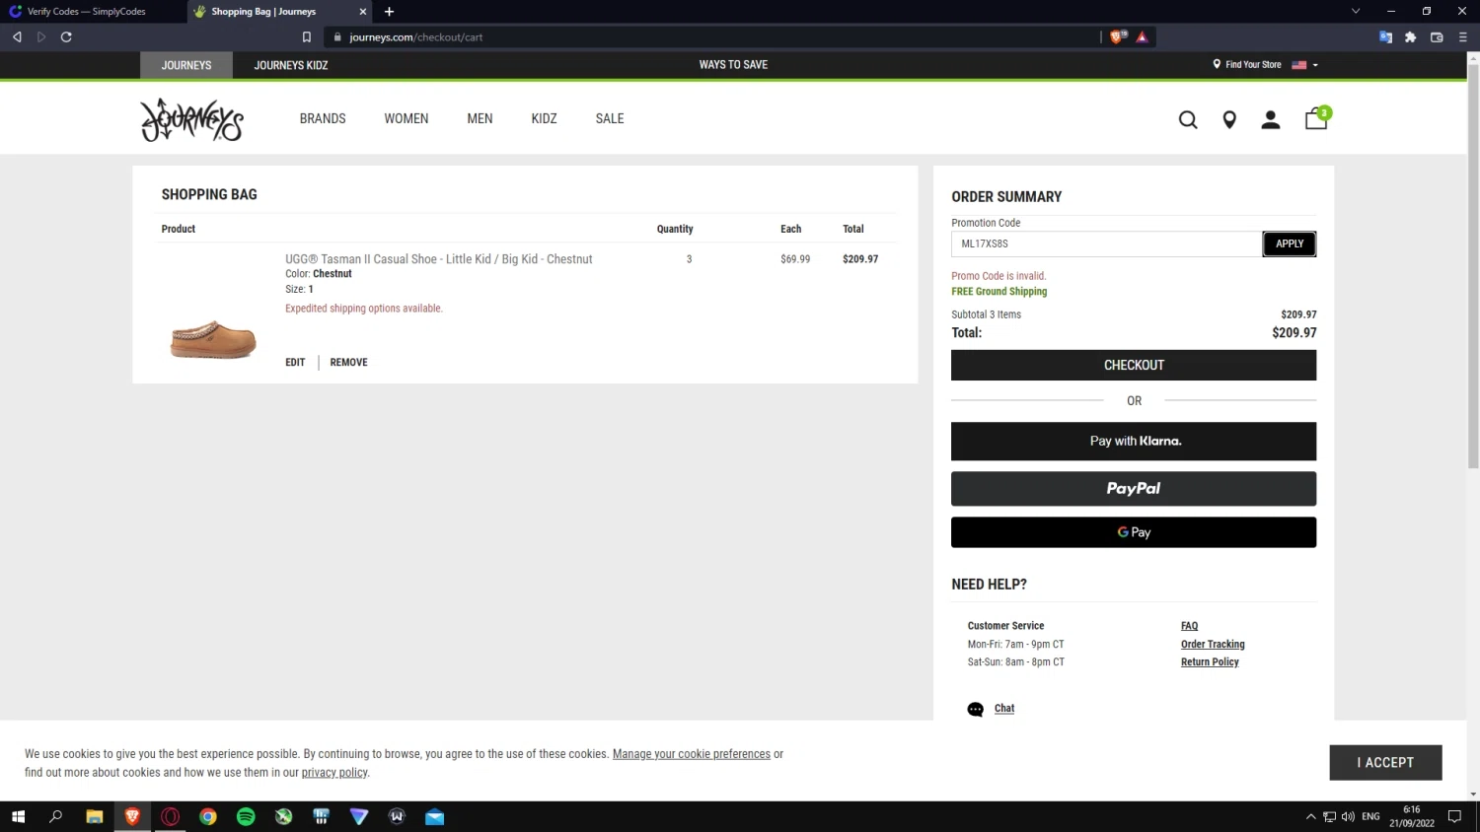Open Google Chrome from the taskbar
The width and height of the screenshot is (1480, 832).
pyautogui.click(x=208, y=816)
